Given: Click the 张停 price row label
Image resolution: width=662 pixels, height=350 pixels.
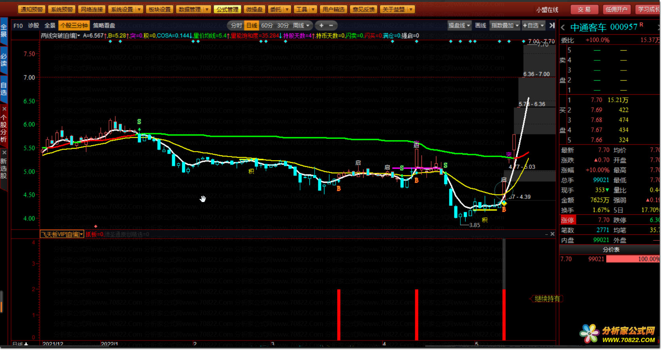Looking at the screenshot, I should 568,220.
